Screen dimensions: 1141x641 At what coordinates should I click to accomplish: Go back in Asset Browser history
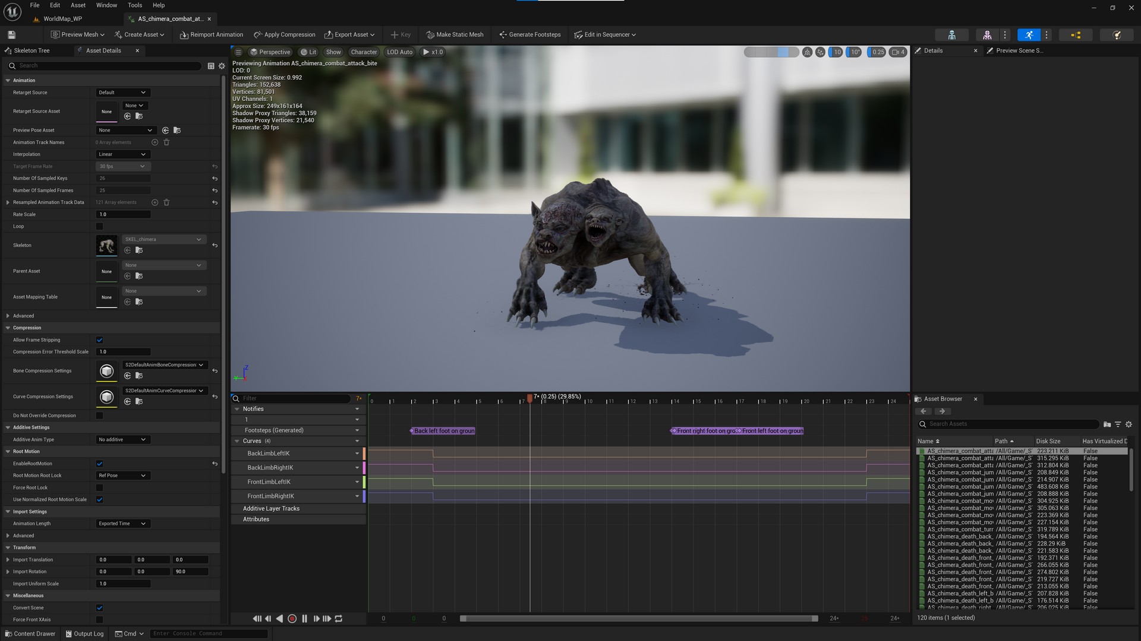(x=923, y=411)
